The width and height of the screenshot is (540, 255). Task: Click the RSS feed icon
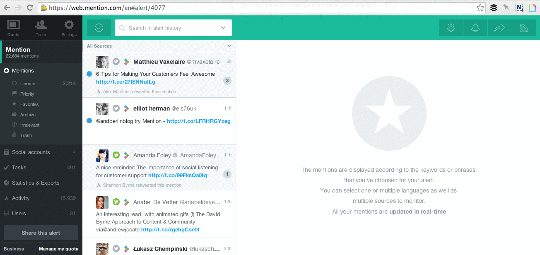(524, 28)
